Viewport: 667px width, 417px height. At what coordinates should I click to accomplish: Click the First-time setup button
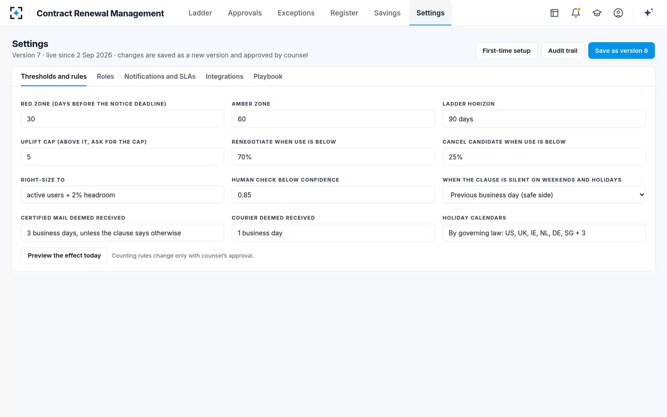pos(506,51)
